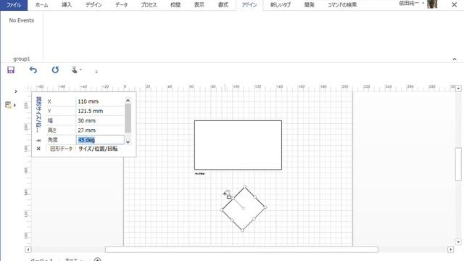Click the left corner handle of diamond

click(x=222, y=210)
